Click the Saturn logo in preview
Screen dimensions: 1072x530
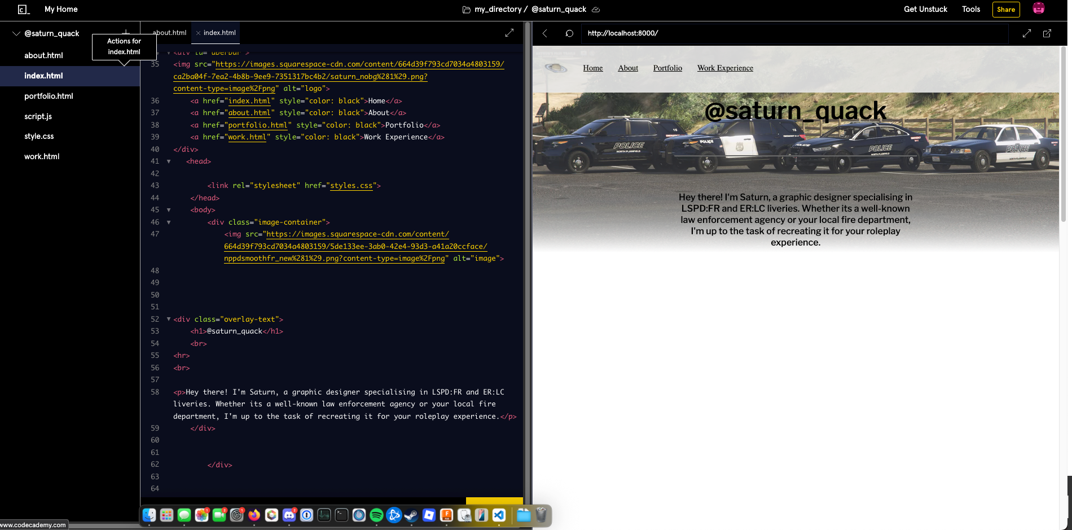(x=556, y=68)
